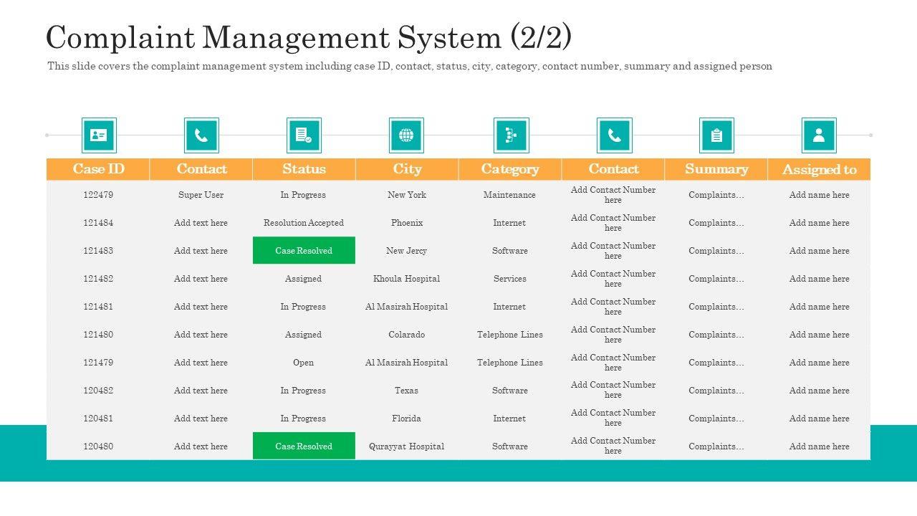Select Add name here in the Texas row
917x516 pixels.
point(820,391)
